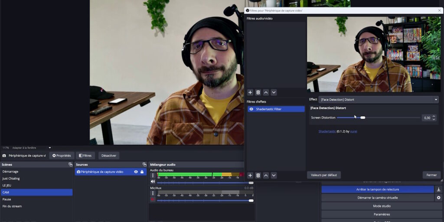Image resolution: width=444 pixels, height=222 pixels.
Task: Select the Démarrage scene
Action: [x=36, y=172]
